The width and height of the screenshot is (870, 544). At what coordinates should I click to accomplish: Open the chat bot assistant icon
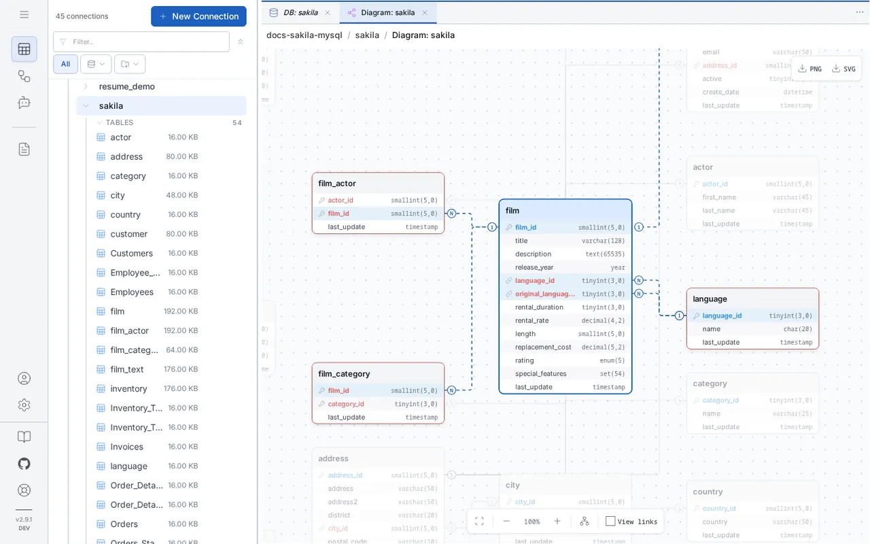click(24, 103)
